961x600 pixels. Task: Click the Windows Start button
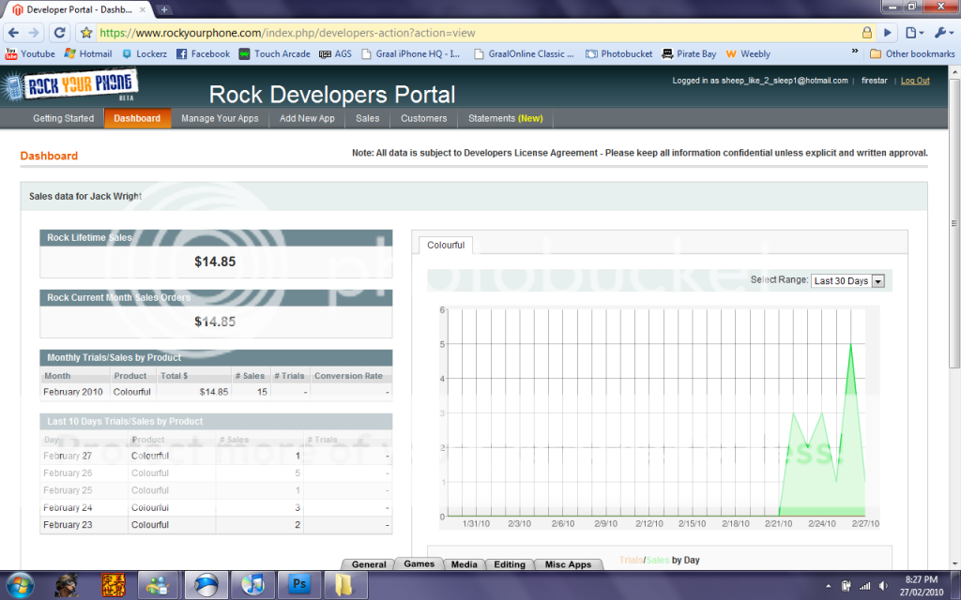pos(19,585)
